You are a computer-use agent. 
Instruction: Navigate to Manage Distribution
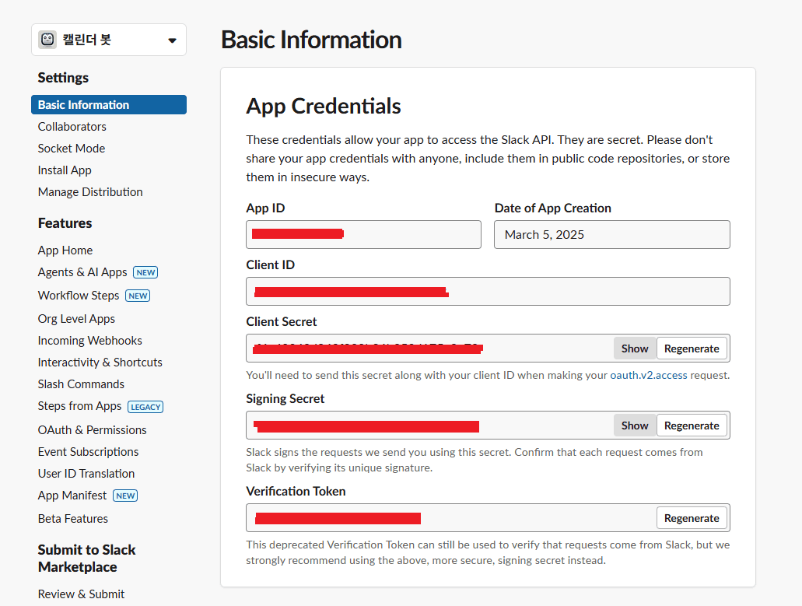pyautogui.click(x=90, y=192)
